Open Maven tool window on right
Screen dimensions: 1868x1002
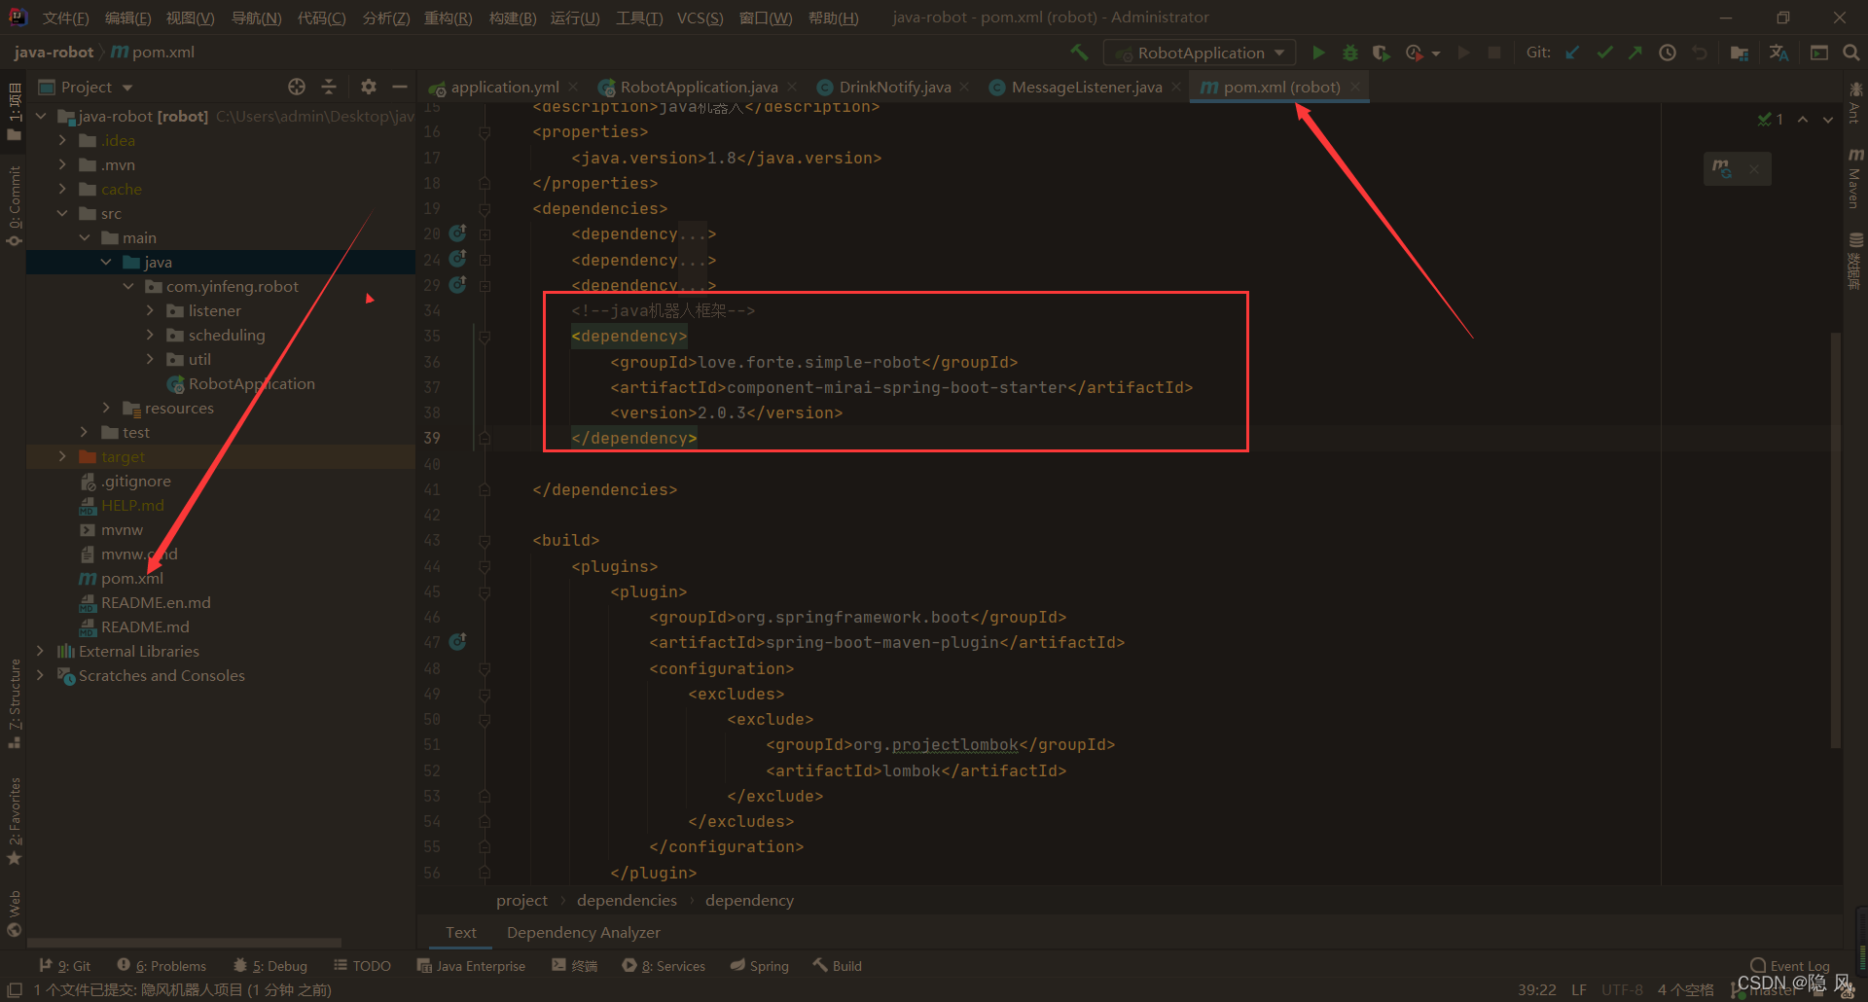1855,178
